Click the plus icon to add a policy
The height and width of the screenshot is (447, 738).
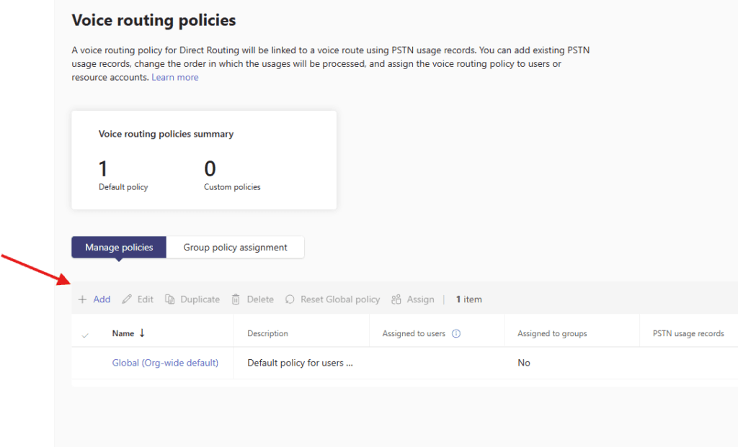(x=82, y=299)
